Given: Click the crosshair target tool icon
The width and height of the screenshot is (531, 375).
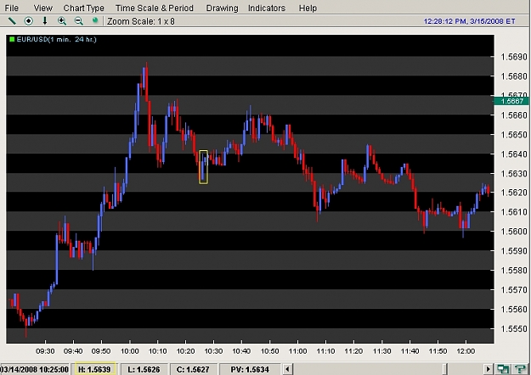Looking at the screenshot, I should coord(29,21).
